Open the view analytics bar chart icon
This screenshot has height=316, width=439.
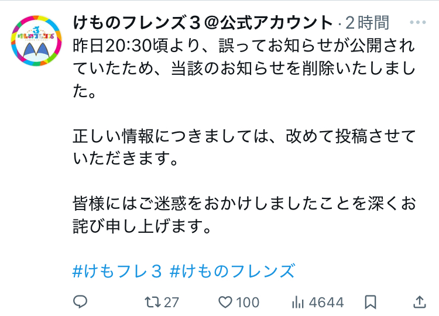[298, 302]
